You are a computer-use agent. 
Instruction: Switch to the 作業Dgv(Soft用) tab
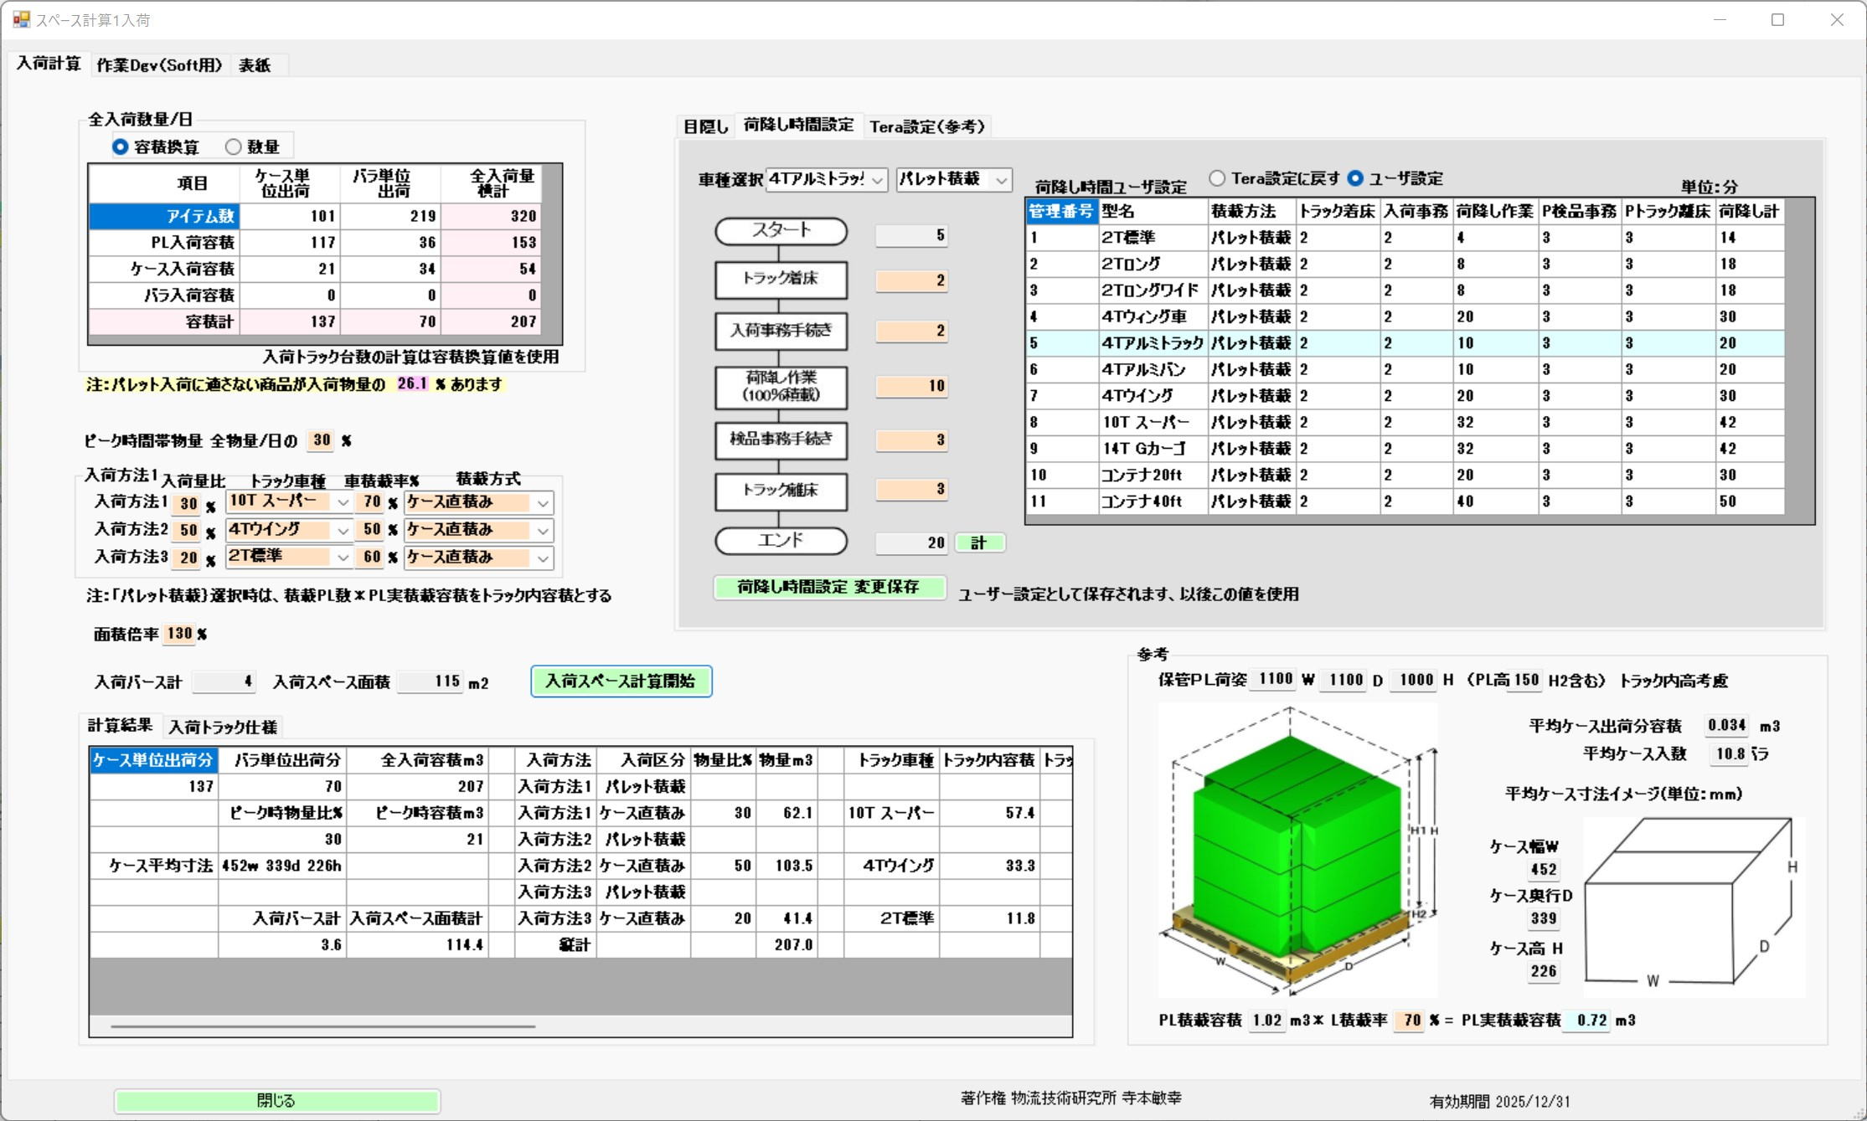click(159, 65)
